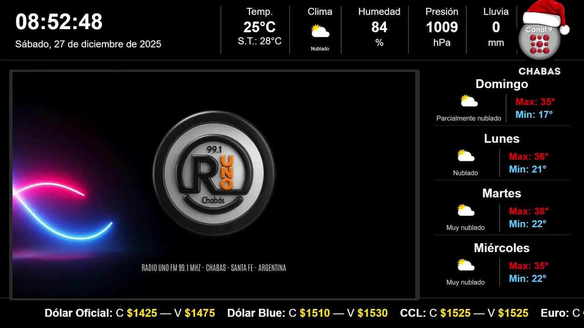The image size is (584, 328).
Task: Click Domingo's Max: 35° temperature
Action: coord(535,102)
